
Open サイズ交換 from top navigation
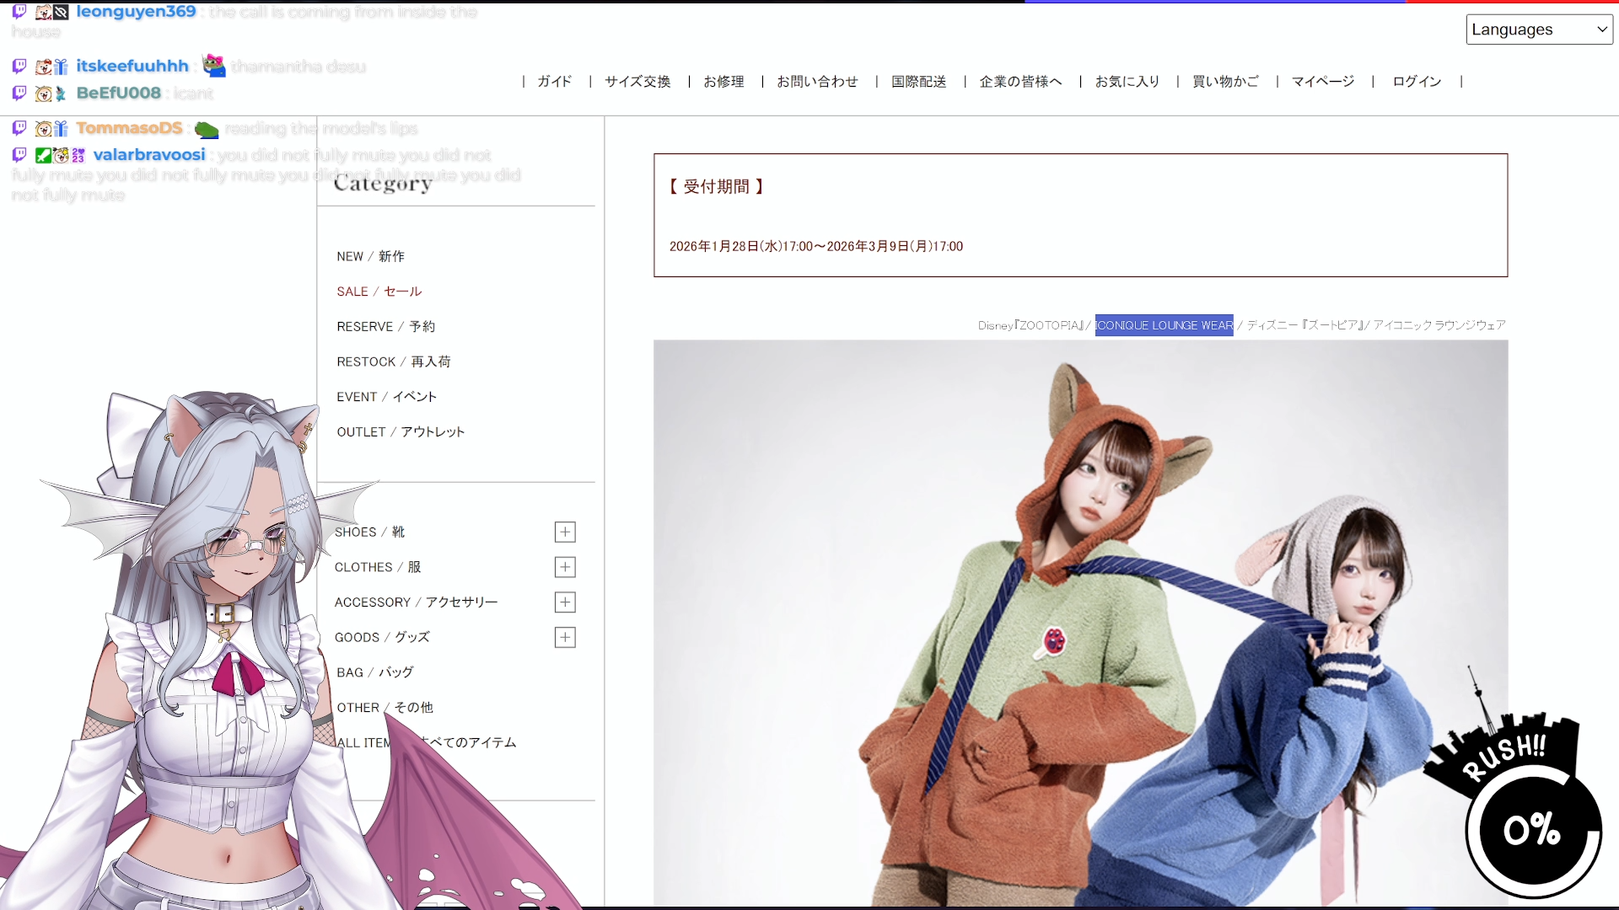(637, 82)
